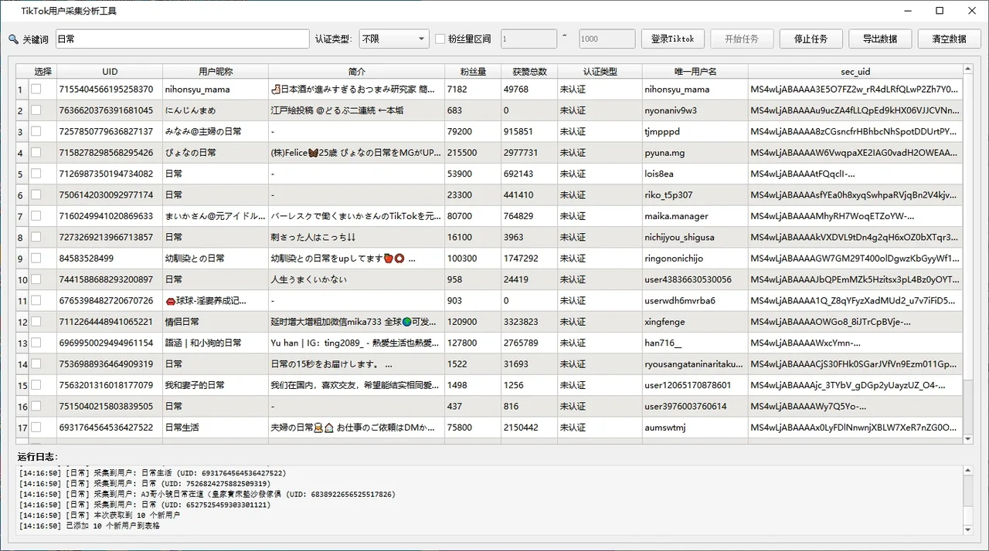Click the minimum follower count field

pos(528,39)
